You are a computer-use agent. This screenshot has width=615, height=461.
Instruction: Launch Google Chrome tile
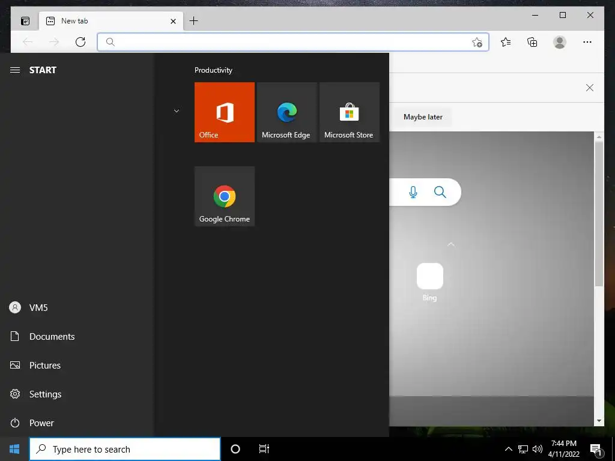[x=225, y=196]
